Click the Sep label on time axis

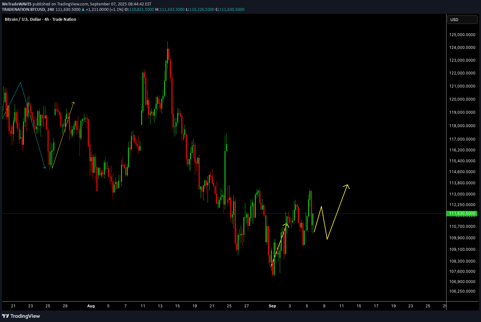click(x=272, y=306)
